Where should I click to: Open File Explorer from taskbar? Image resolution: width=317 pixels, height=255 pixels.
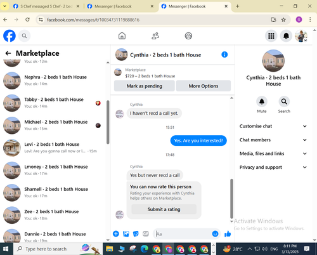tap(110, 249)
